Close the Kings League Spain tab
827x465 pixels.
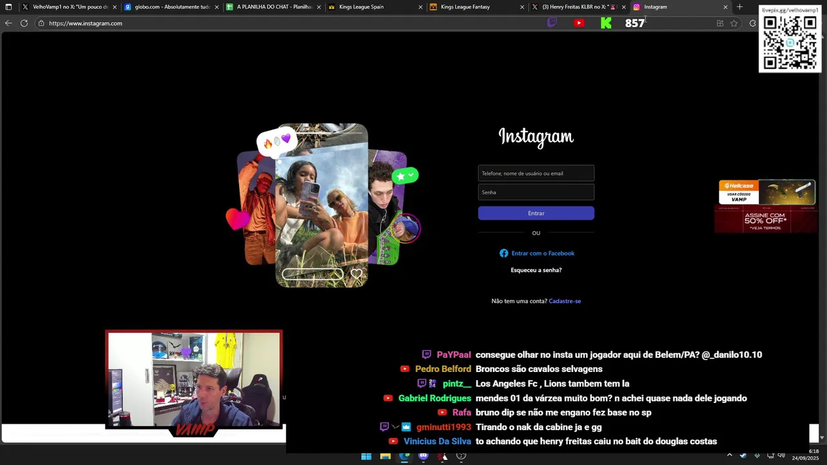(420, 7)
